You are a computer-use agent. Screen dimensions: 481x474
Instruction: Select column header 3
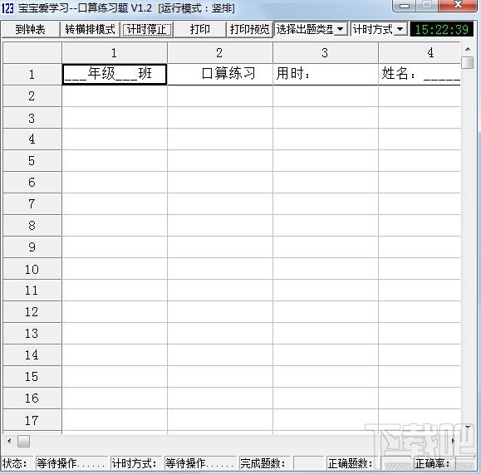326,53
